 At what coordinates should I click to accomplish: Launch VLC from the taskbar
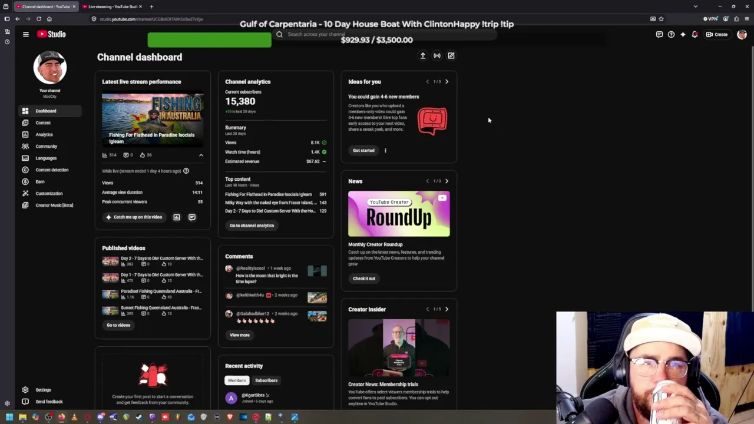(74, 418)
